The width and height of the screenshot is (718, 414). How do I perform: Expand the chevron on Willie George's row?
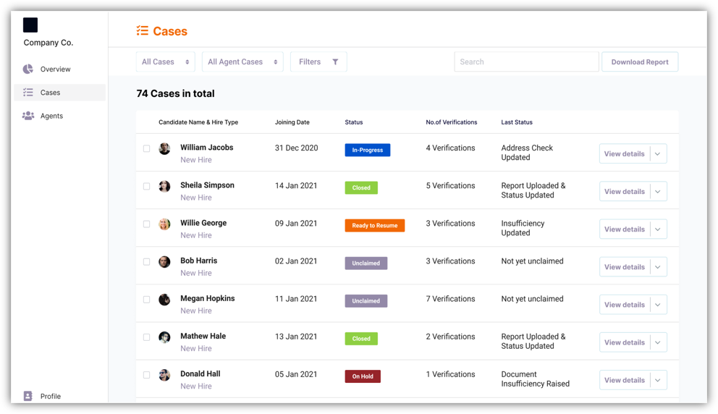tap(658, 229)
